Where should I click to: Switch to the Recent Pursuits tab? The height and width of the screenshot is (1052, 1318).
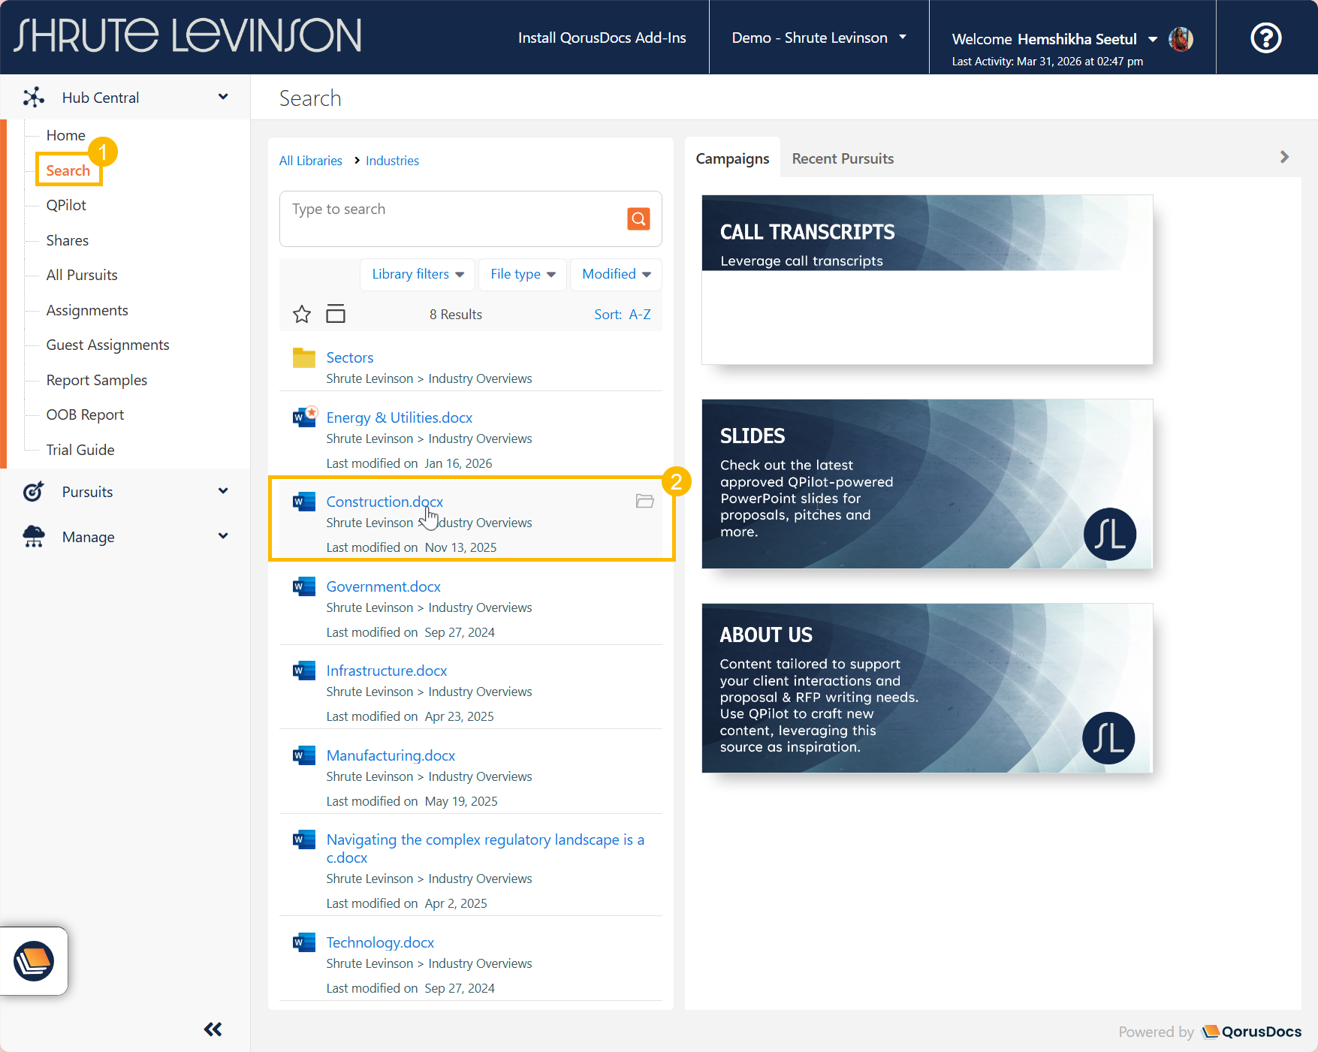click(x=843, y=159)
